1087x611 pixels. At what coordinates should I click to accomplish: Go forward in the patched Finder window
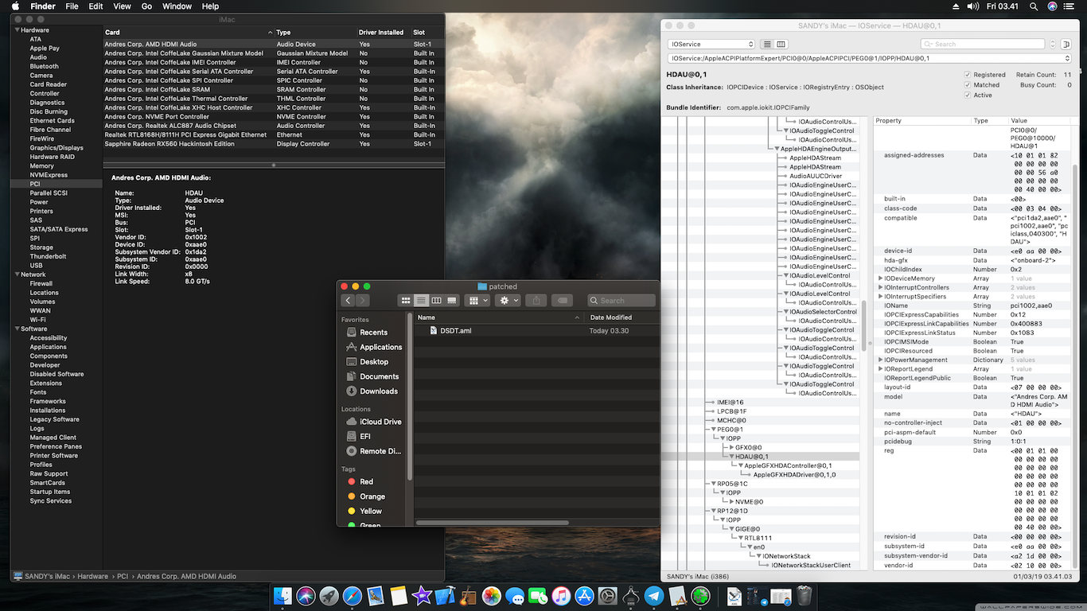coord(363,300)
